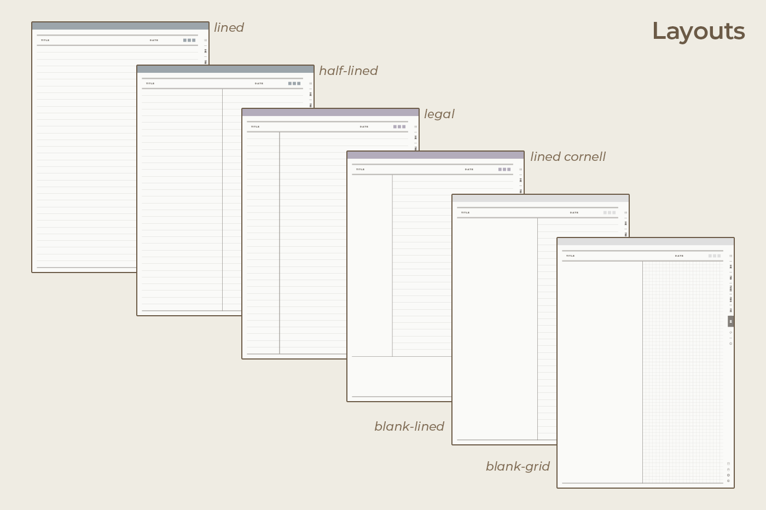The image size is (766, 510).
Task: Click the index icon atop lined cornell sidebar
Action: (520, 169)
